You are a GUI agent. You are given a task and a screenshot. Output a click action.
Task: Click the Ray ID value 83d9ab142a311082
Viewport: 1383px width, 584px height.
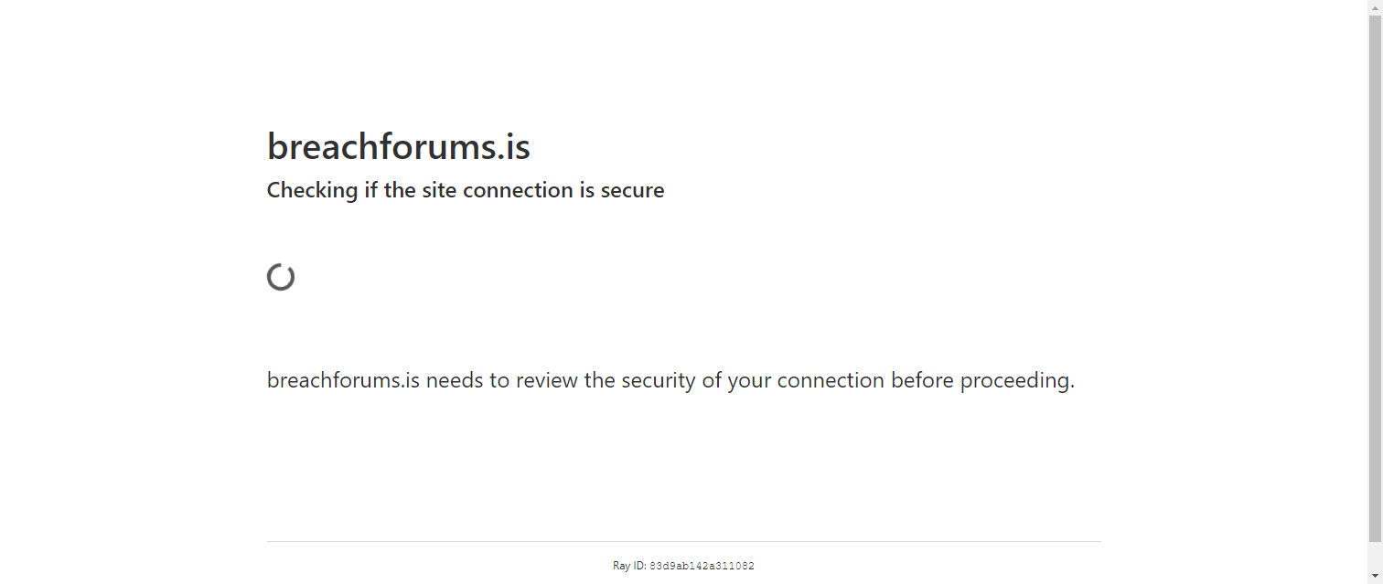point(702,566)
